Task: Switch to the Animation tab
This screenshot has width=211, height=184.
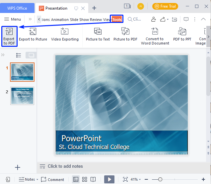Action: (60, 20)
